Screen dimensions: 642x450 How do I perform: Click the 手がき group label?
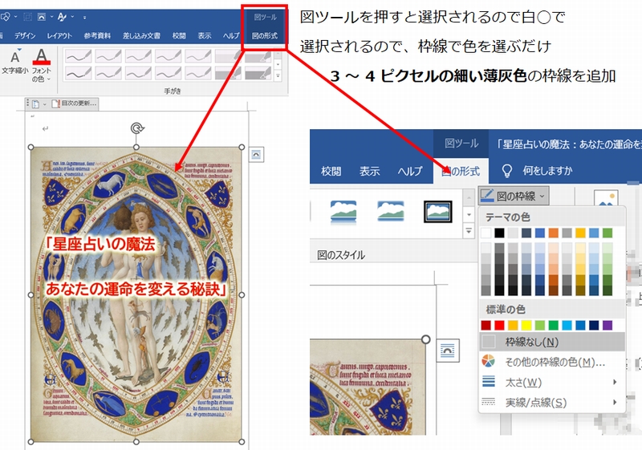tap(173, 91)
